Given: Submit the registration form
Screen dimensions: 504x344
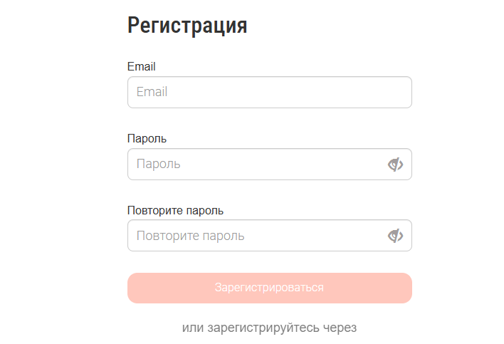Looking at the screenshot, I should pyautogui.click(x=269, y=288).
